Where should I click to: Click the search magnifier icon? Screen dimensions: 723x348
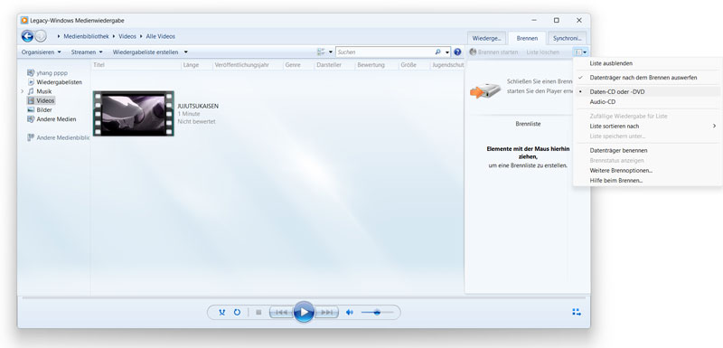pyautogui.click(x=437, y=52)
